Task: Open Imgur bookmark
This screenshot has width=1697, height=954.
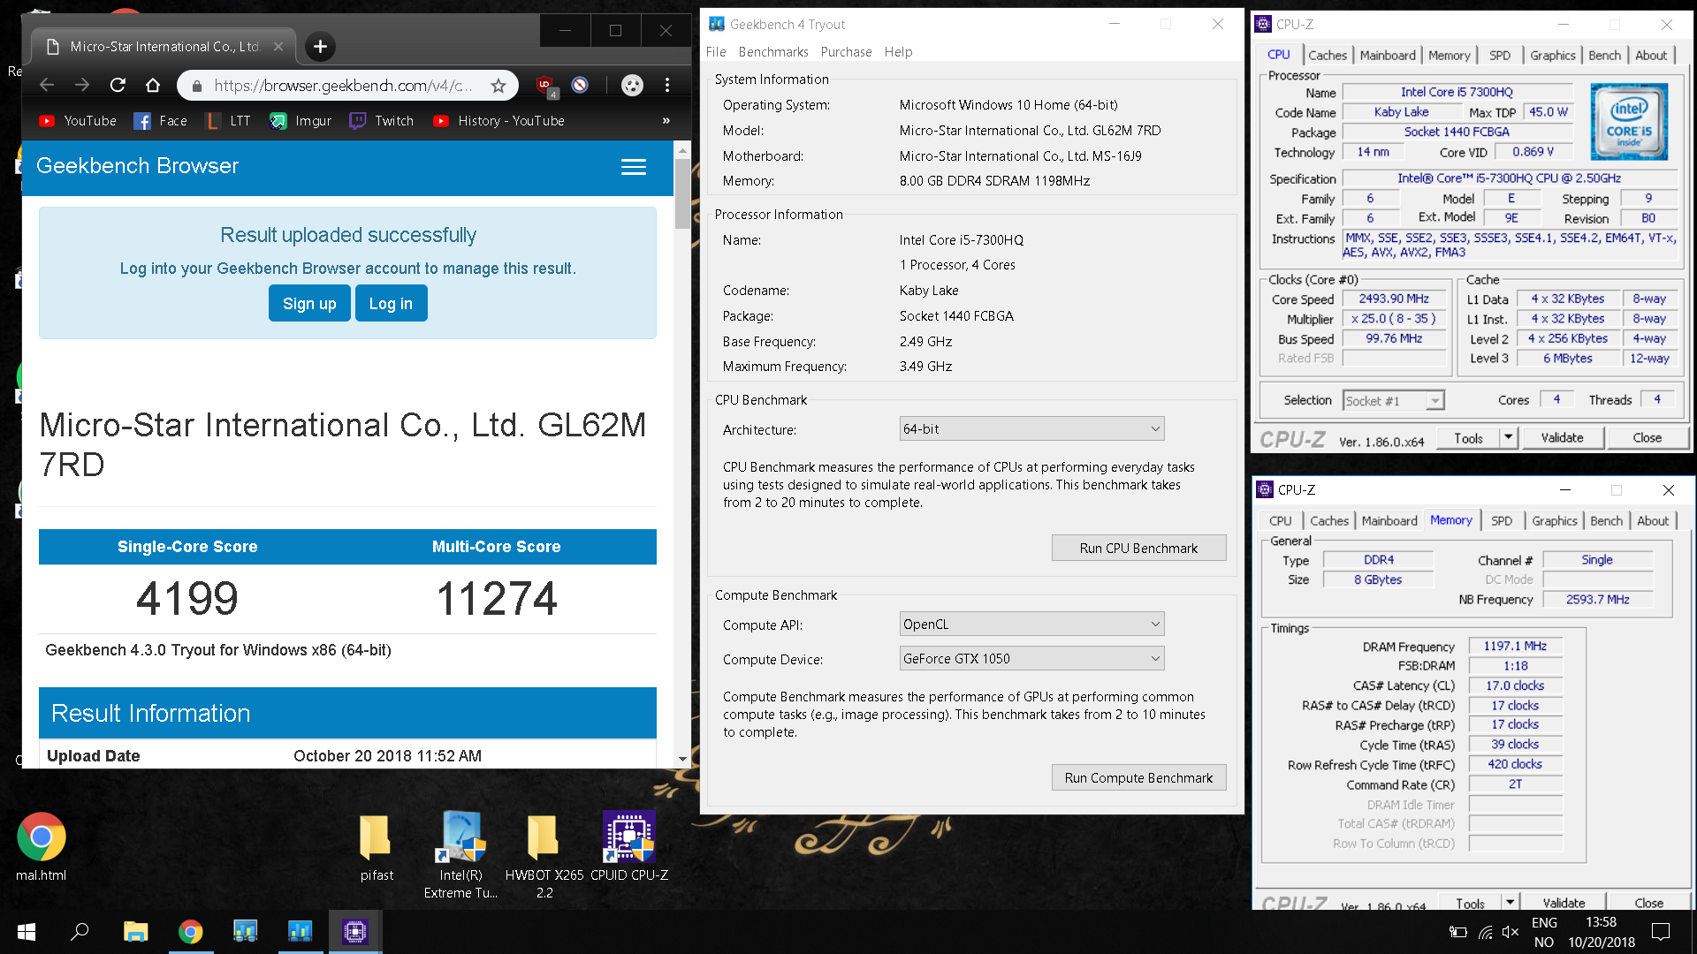Action: (x=301, y=121)
